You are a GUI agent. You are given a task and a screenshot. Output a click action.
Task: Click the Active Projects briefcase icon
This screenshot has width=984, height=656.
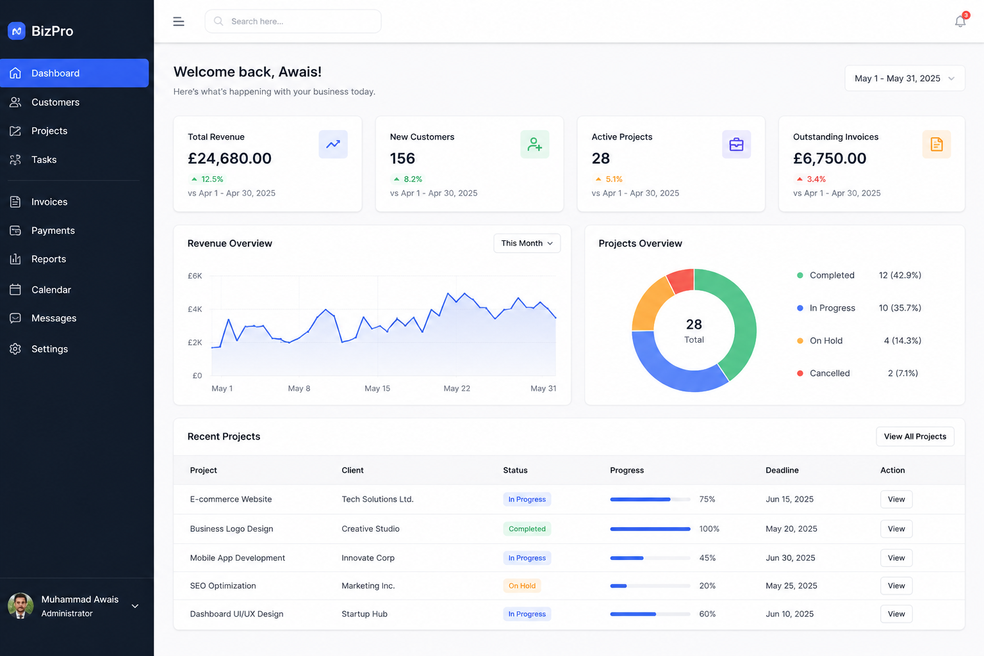737,144
